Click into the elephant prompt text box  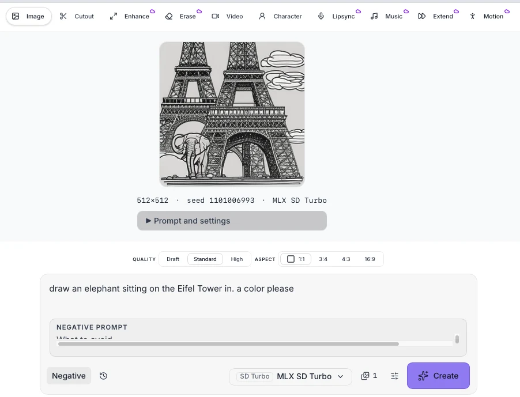[258, 294]
